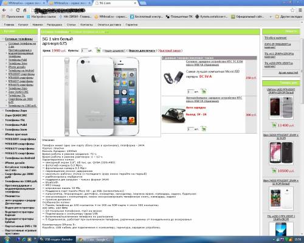Open the Распродажа site menu item
The width and height of the screenshot is (304, 243).
point(54,25)
